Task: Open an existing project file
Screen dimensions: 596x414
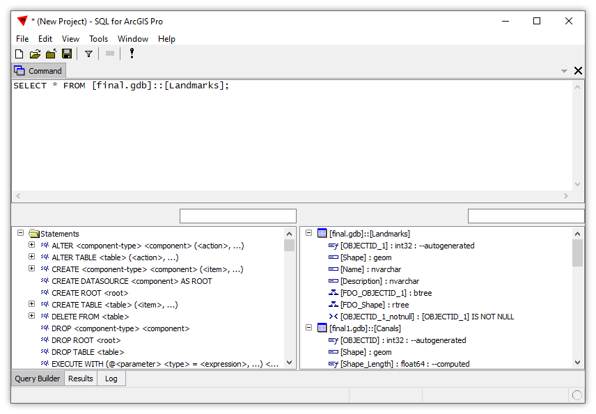Action: coord(34,54)
